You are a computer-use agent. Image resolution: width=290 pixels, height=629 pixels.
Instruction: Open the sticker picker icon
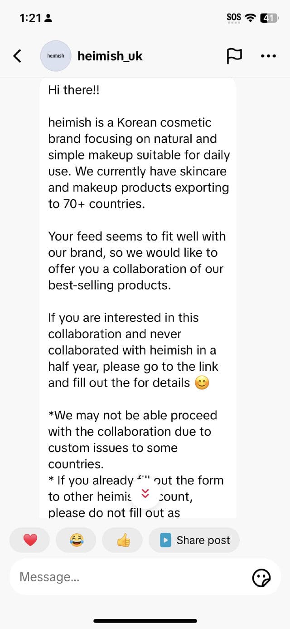tap(261, 578)
